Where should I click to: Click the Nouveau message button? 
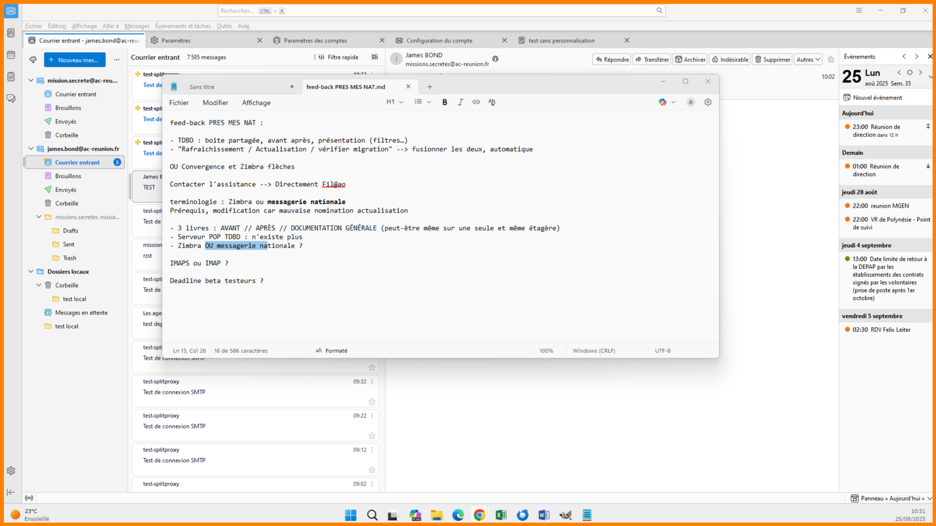click(x=75, y=60)
